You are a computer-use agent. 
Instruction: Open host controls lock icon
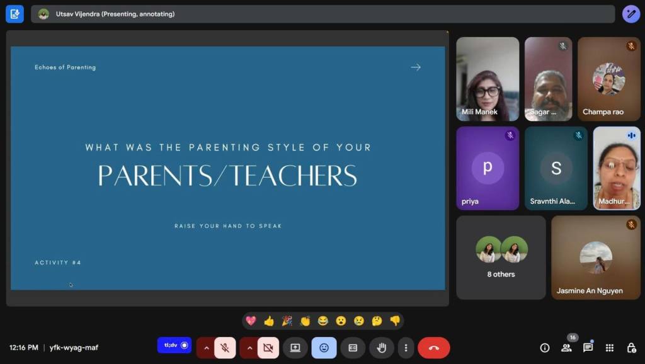coord(631,348)
